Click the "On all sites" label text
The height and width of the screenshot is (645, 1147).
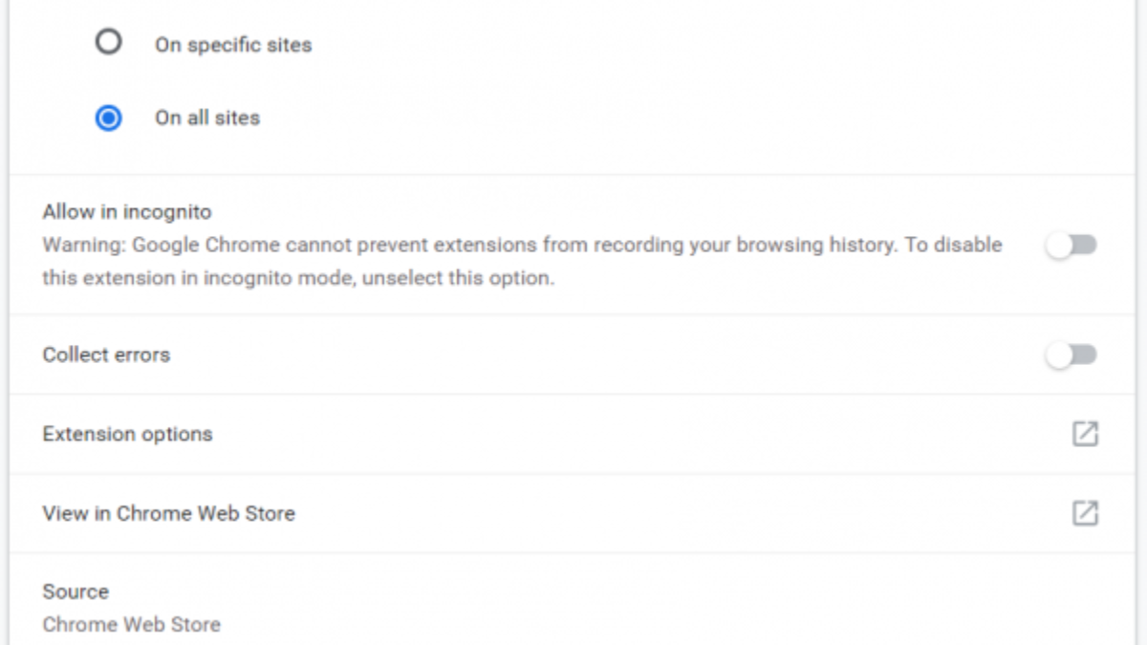tap(207, 118)
